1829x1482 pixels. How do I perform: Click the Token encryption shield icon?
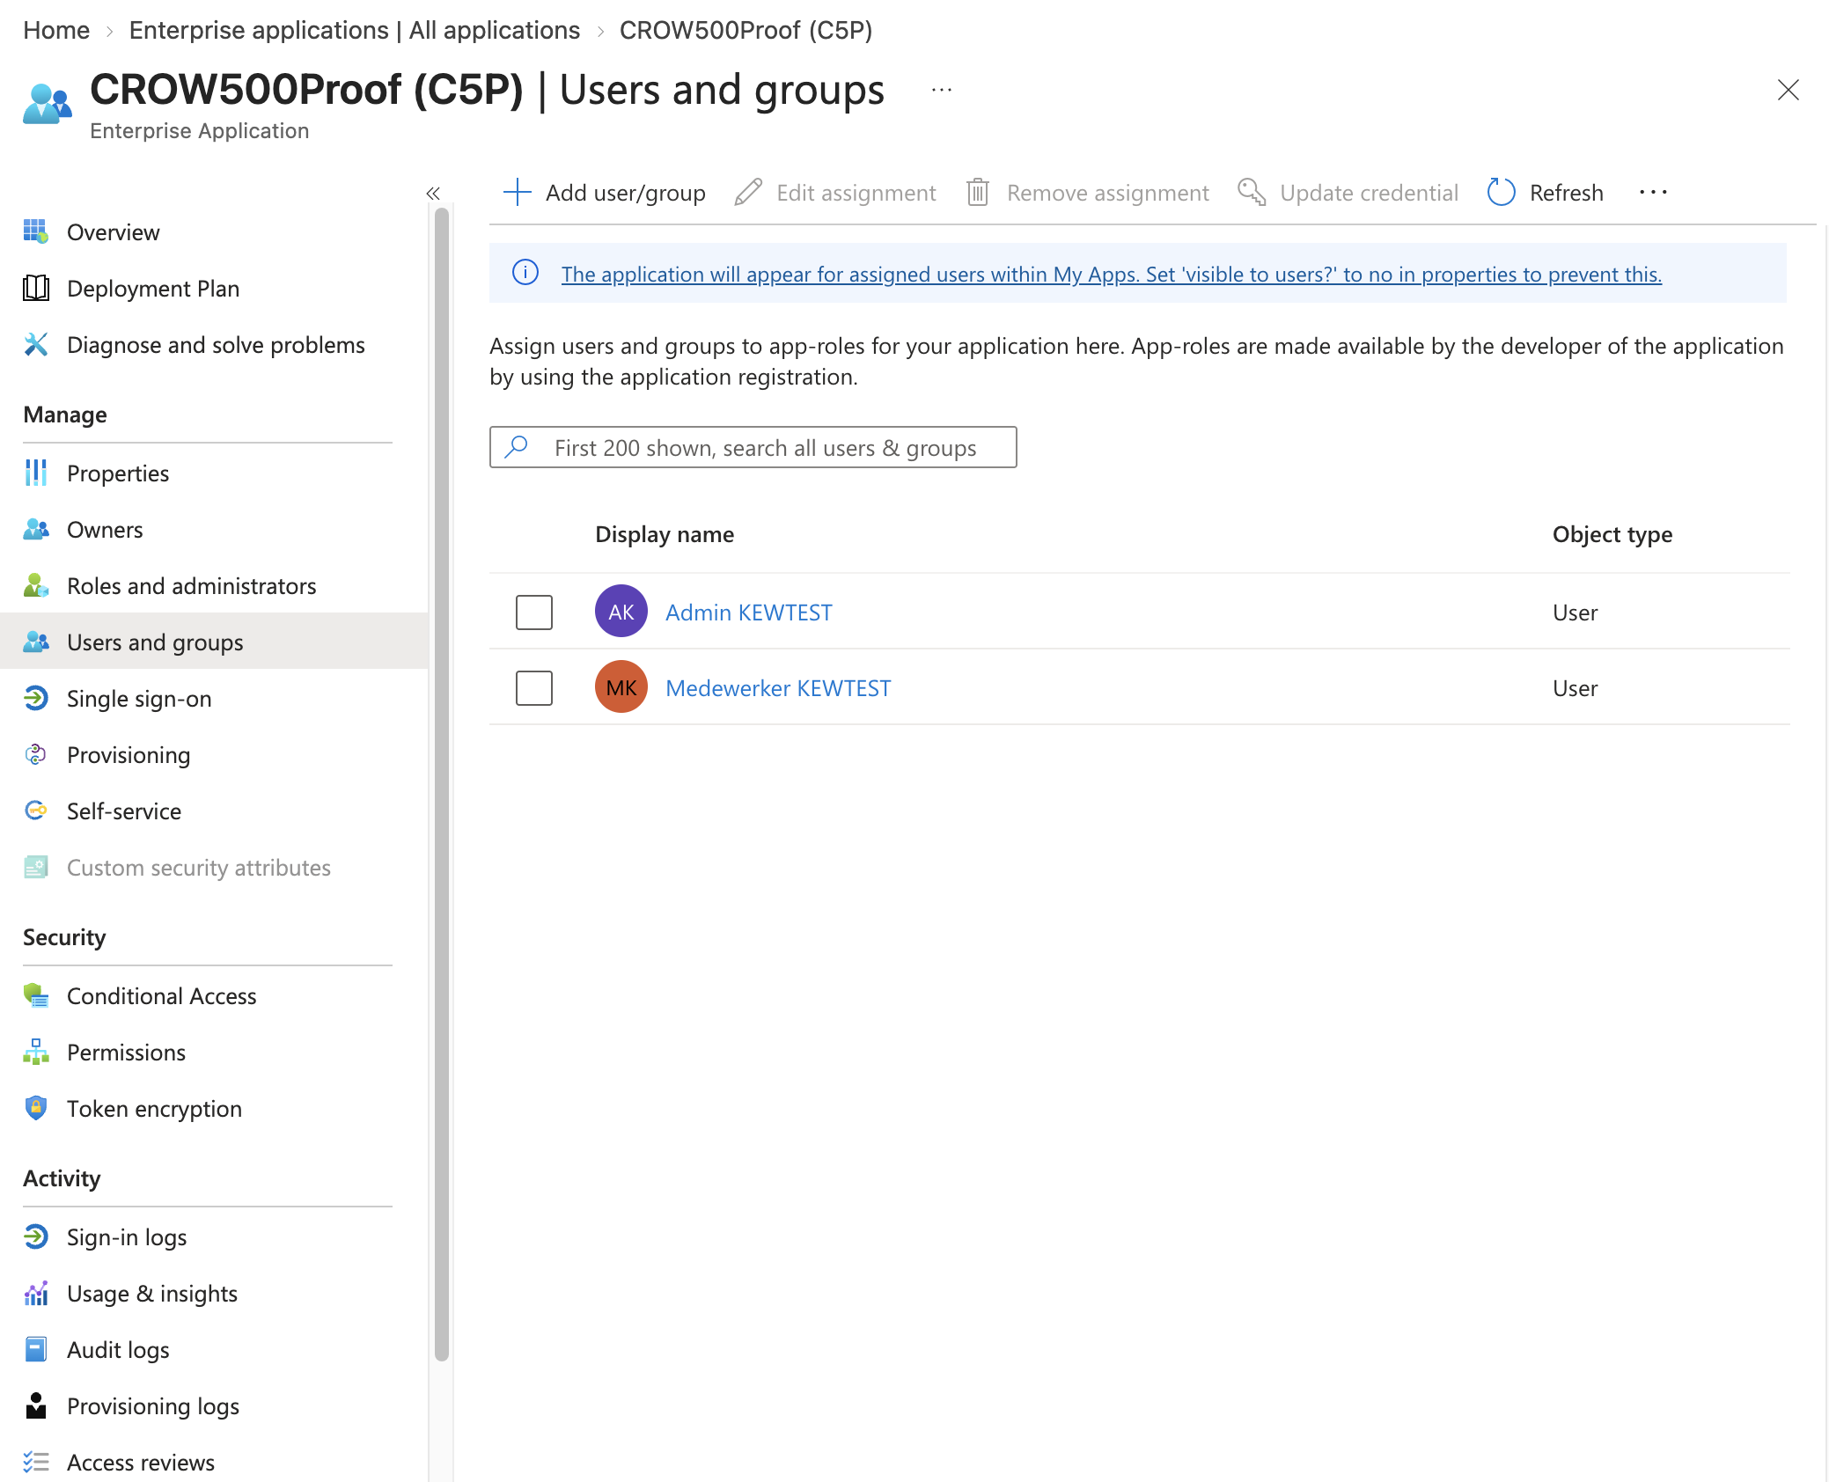pyautogui.click(x=36, y=1108)
